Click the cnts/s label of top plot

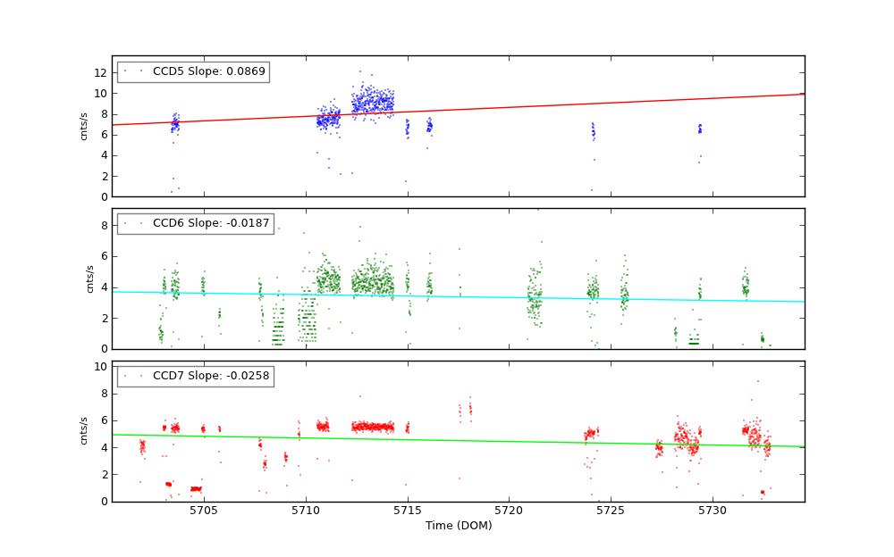[x=84, y=126]
